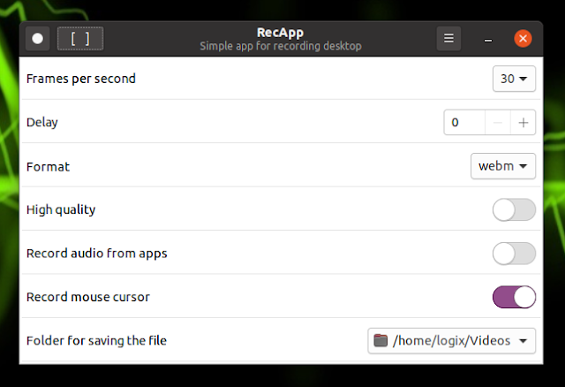The width and height of the screenshot is (565, 387).
Task: Click the folder icon in the save location
Action: tap(380, 340)
